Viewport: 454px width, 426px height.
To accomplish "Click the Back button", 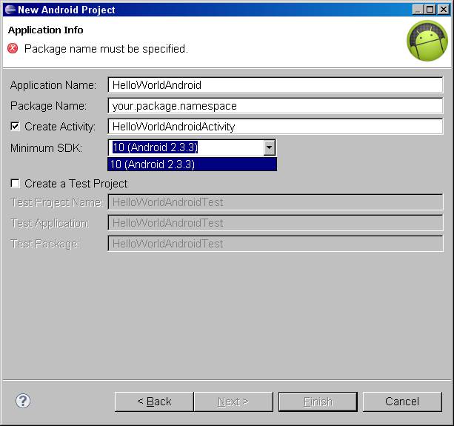I will (154, 402).
